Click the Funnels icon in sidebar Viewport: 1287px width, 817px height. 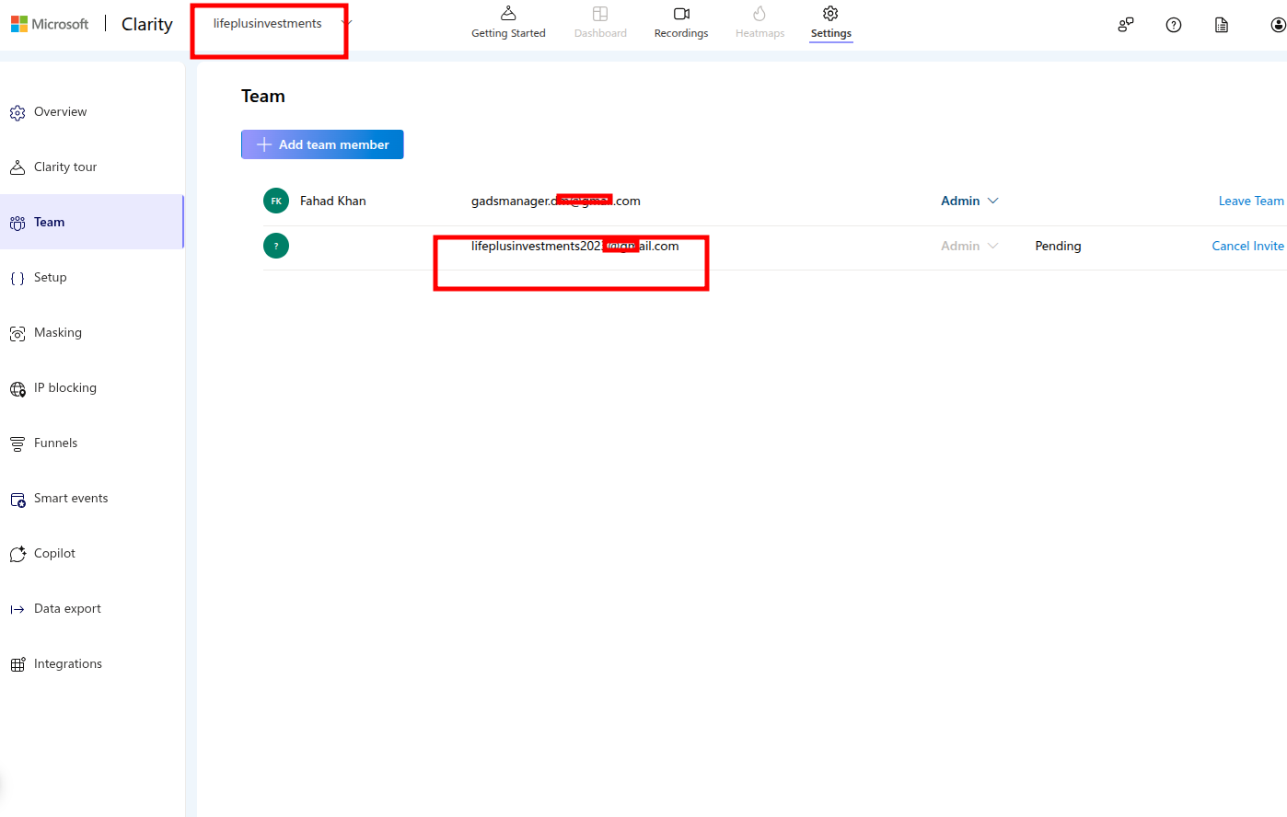(x=17, y=444)
